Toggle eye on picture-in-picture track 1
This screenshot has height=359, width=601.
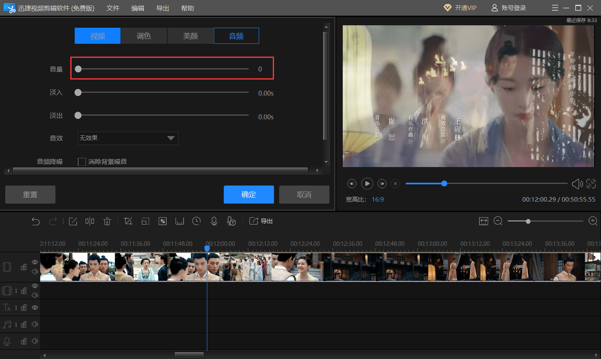(x=35, y=286)
